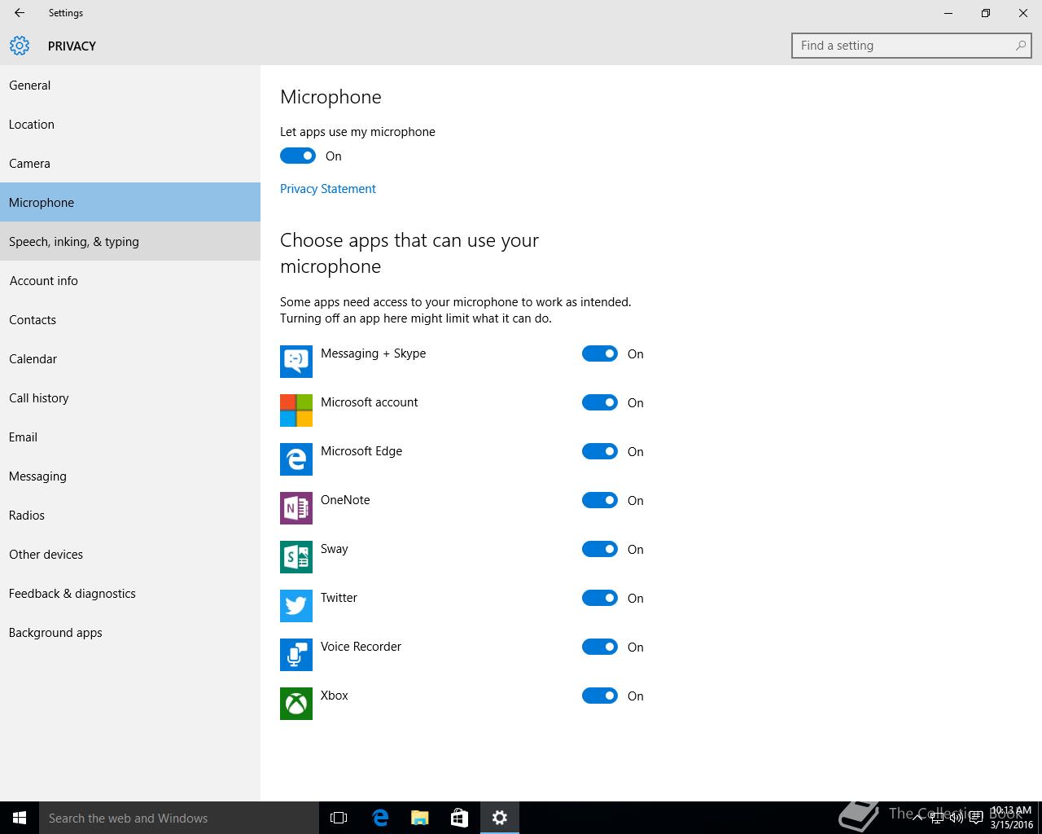
Task: Open the Radios privacy section
Action: (x=130, y=515)
